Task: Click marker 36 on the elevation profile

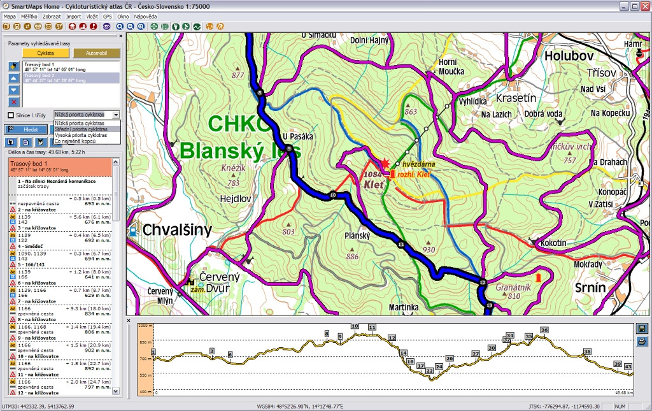Action: click(x=544, y=330)
